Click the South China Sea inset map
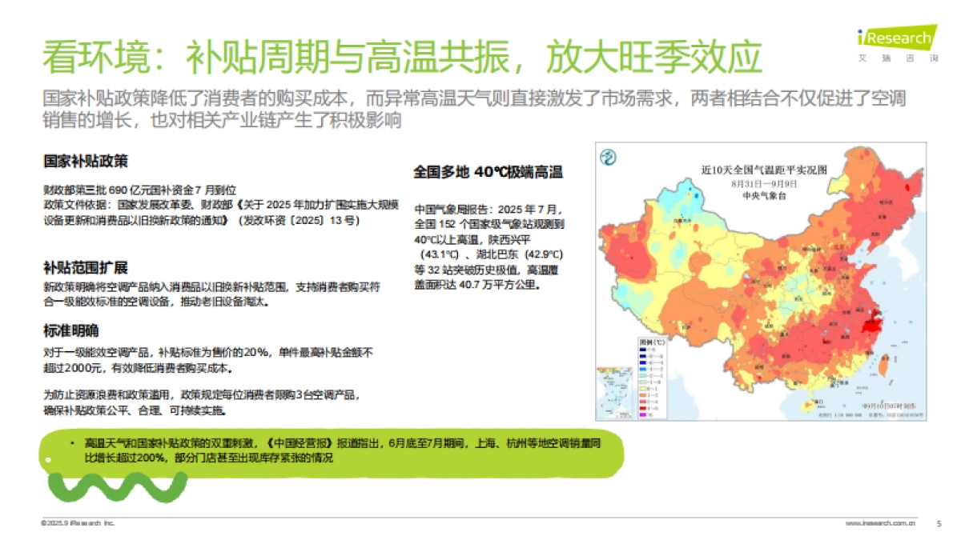 pos(615,392)
